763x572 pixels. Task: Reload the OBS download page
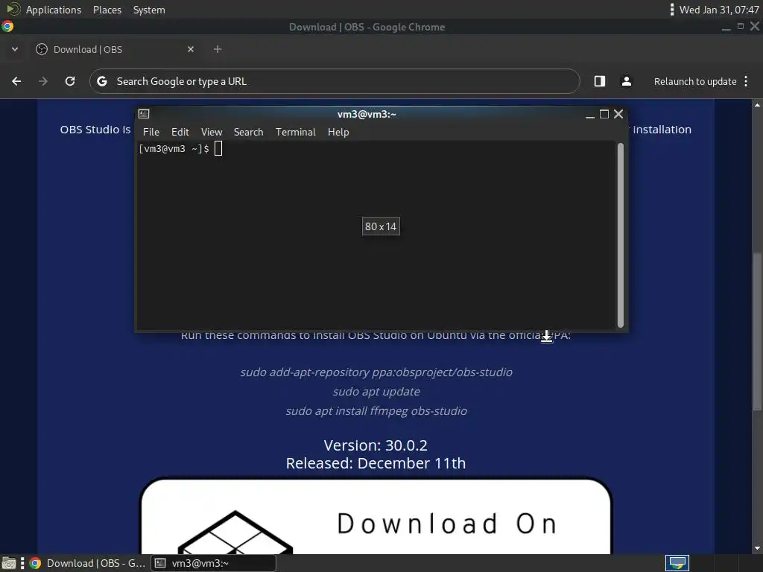[x=70, y=81]
